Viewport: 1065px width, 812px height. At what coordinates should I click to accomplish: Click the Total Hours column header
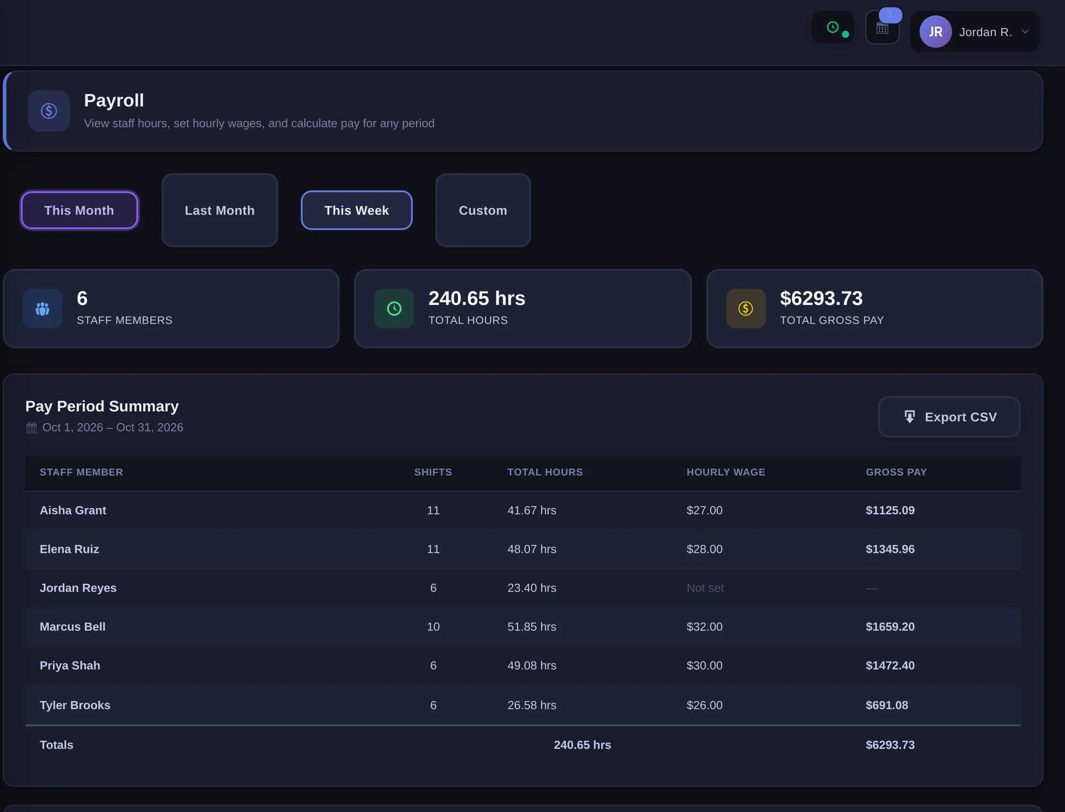click(x=545, y=472)
